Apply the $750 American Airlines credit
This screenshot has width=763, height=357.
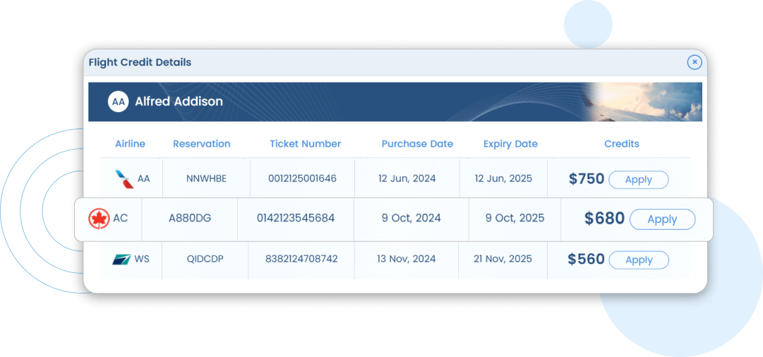tap(639, 180)
